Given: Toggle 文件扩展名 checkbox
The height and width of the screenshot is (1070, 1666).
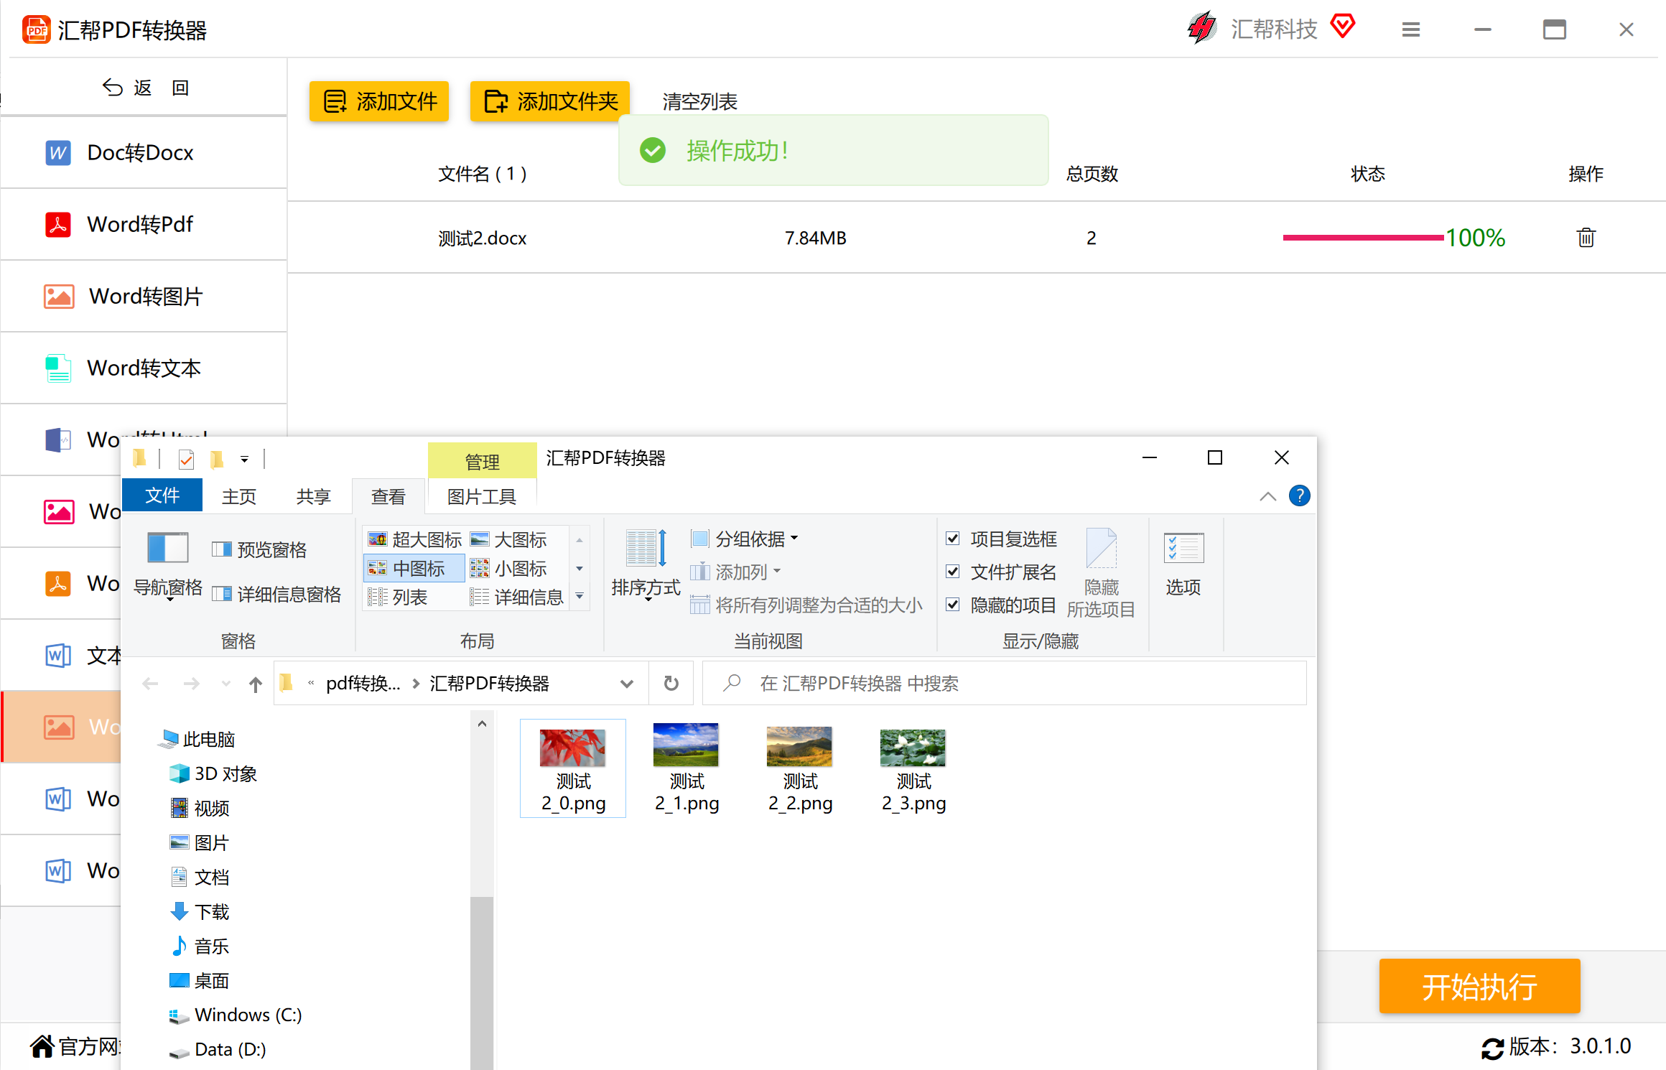Looking at the screenshot, I should [x=953, y=572].
